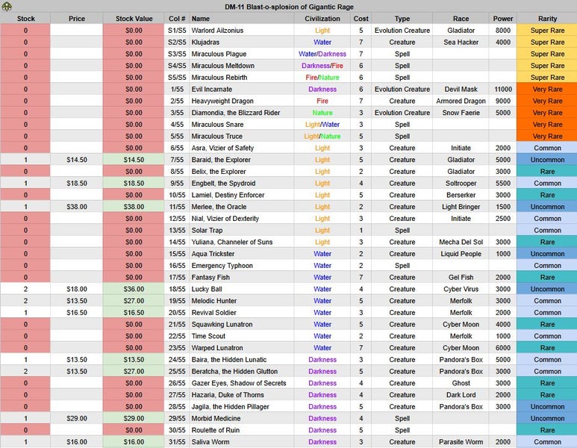577x448 pixels.
Task: Select the Race column header
Action: [x=461, y=19]
